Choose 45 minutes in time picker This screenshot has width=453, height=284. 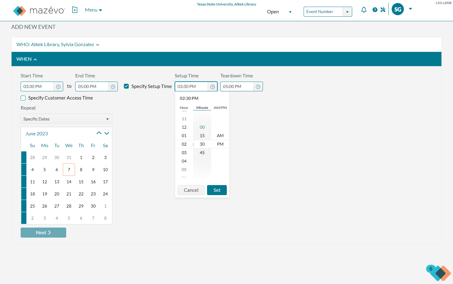tap(202, 153)
